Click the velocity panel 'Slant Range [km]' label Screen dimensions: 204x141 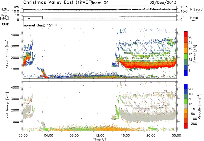coord(7,106)
